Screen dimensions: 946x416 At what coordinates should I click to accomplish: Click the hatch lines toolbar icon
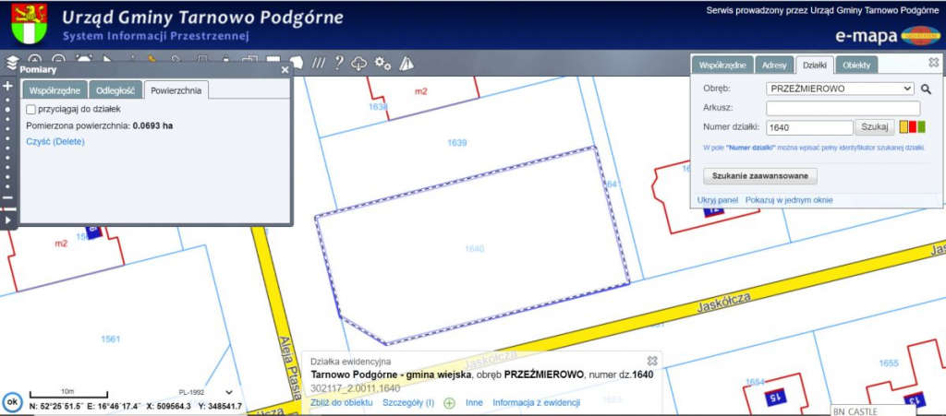pyautogui.click(x=319, y=63)
